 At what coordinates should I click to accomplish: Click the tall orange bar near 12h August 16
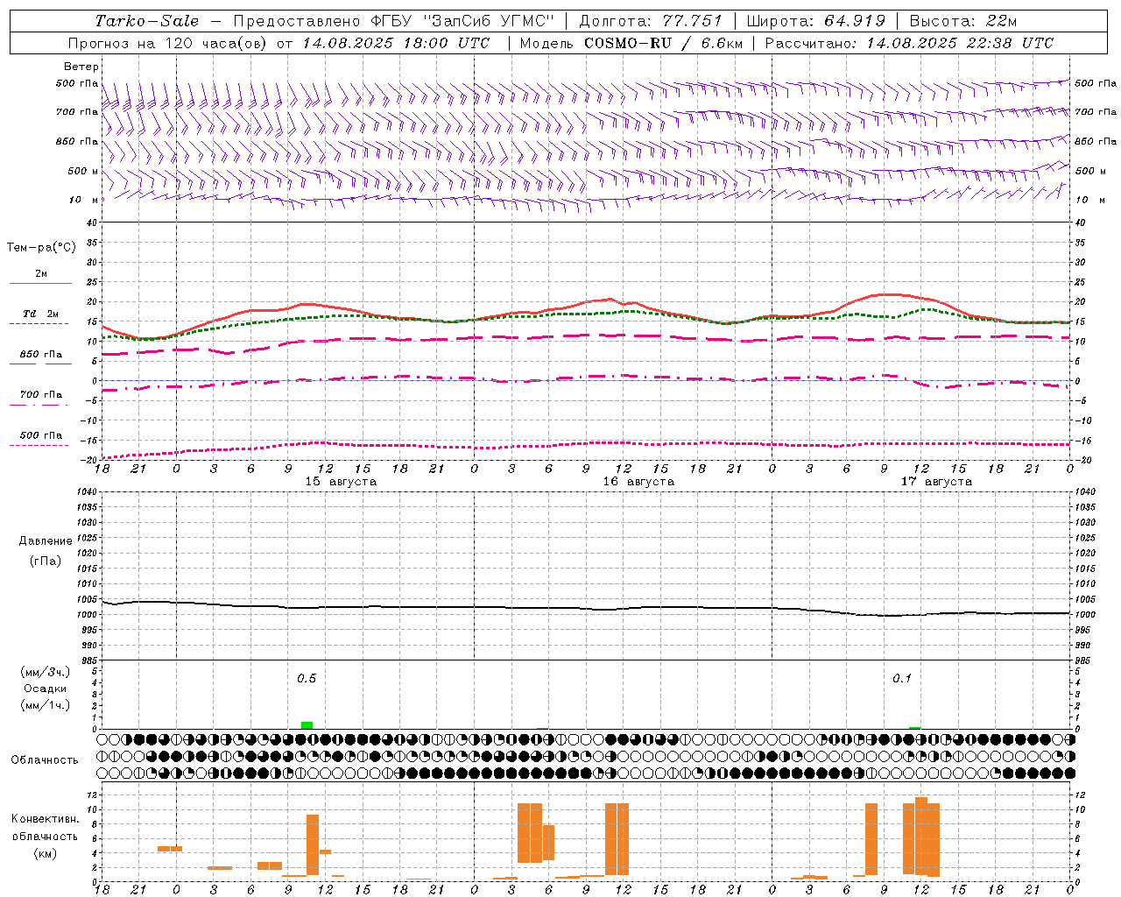coord(617,839)
